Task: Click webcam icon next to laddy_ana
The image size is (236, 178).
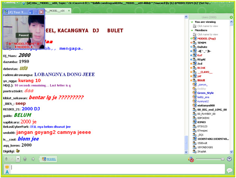Action: point(195,97)
